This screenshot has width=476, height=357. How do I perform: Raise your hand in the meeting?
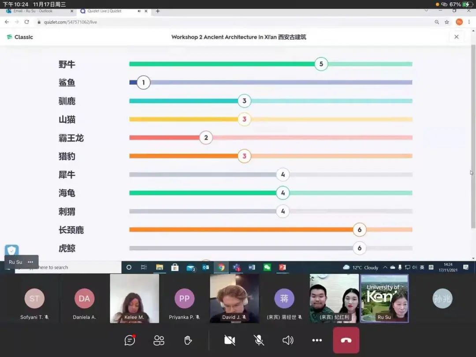(x=188, y=340)
